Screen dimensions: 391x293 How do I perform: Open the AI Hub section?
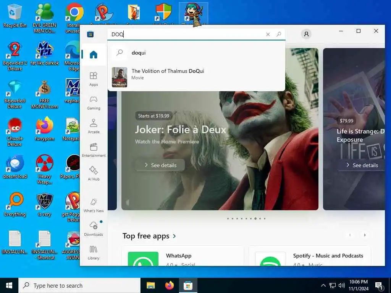click(x=94, y=174)
